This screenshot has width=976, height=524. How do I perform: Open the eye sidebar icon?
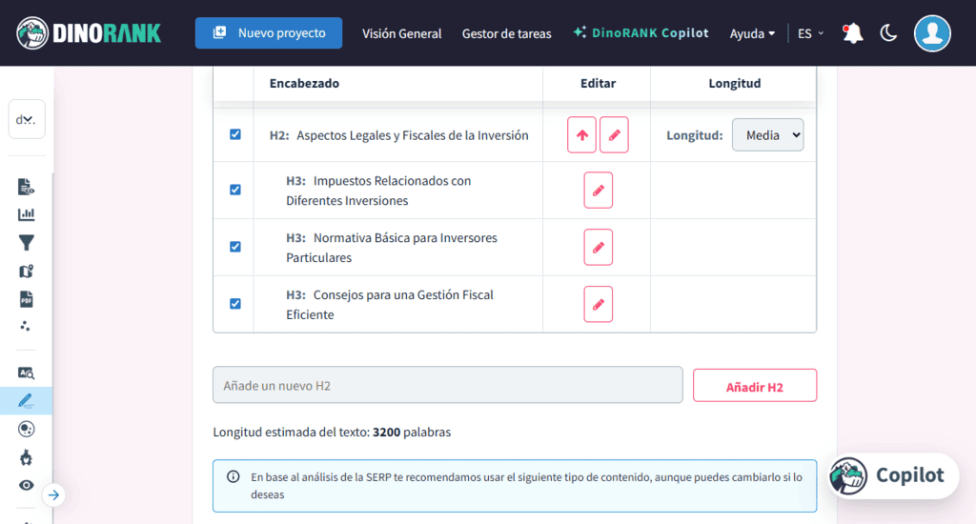tap(26, 486)
